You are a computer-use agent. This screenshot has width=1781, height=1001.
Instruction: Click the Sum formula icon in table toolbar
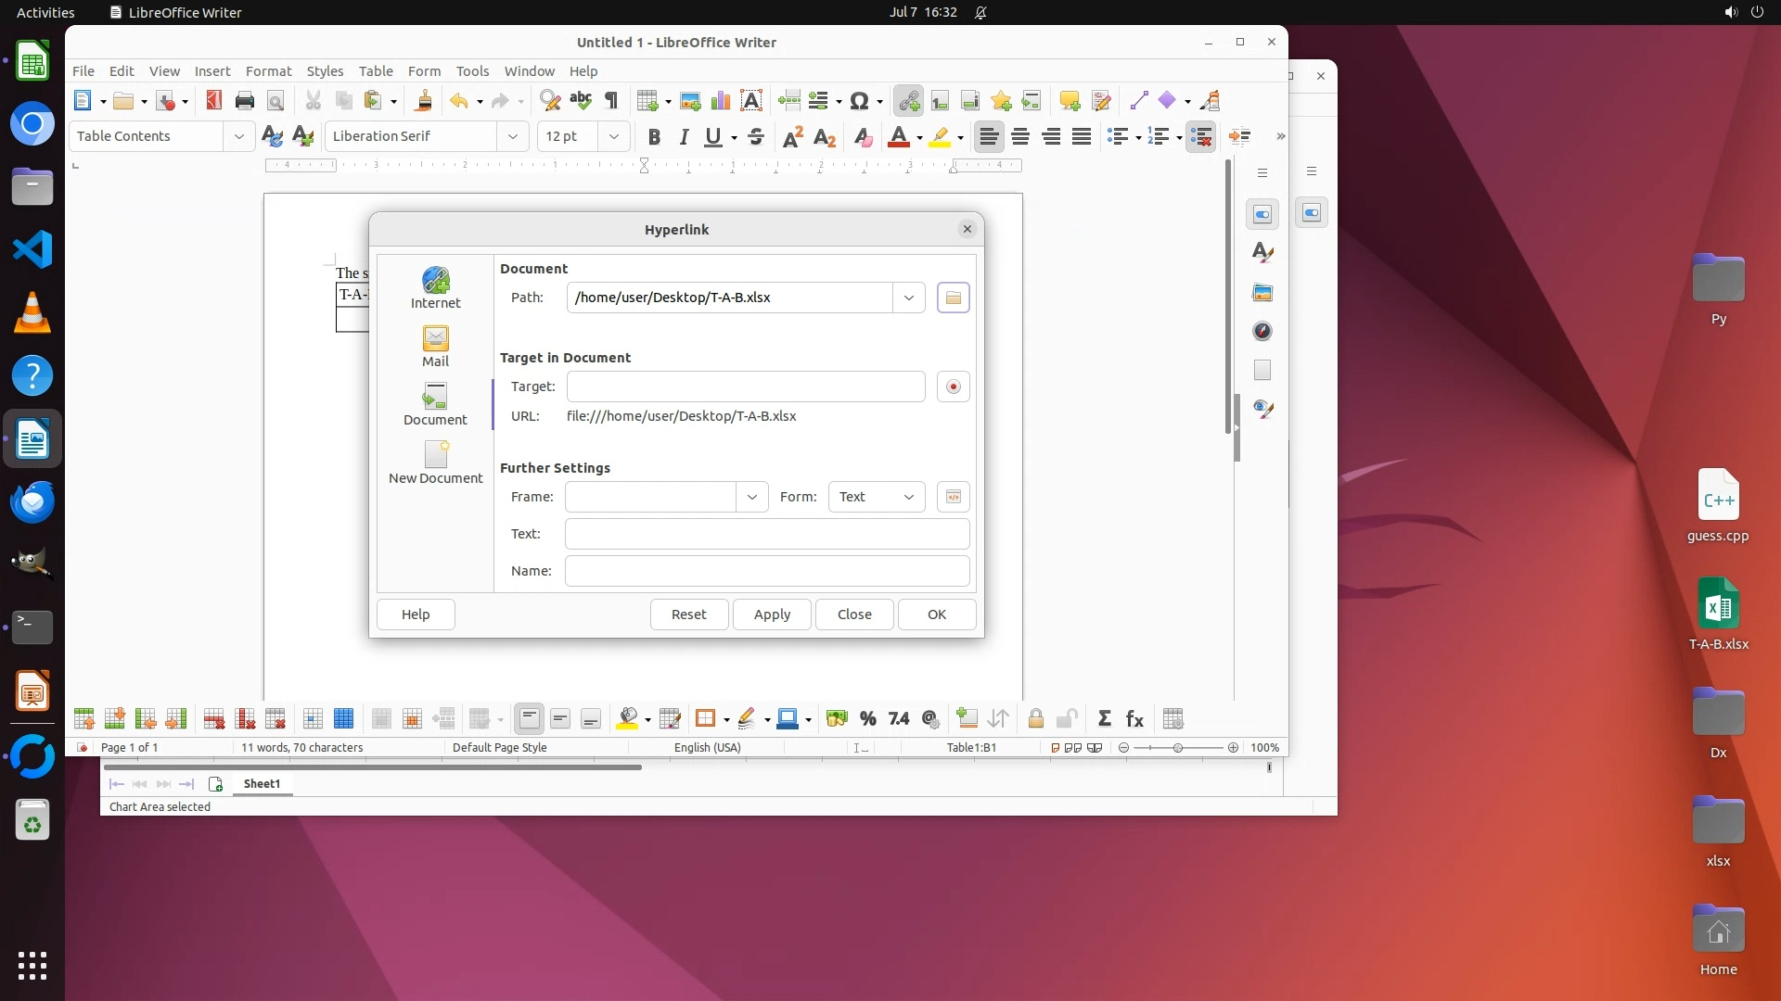1104,718
